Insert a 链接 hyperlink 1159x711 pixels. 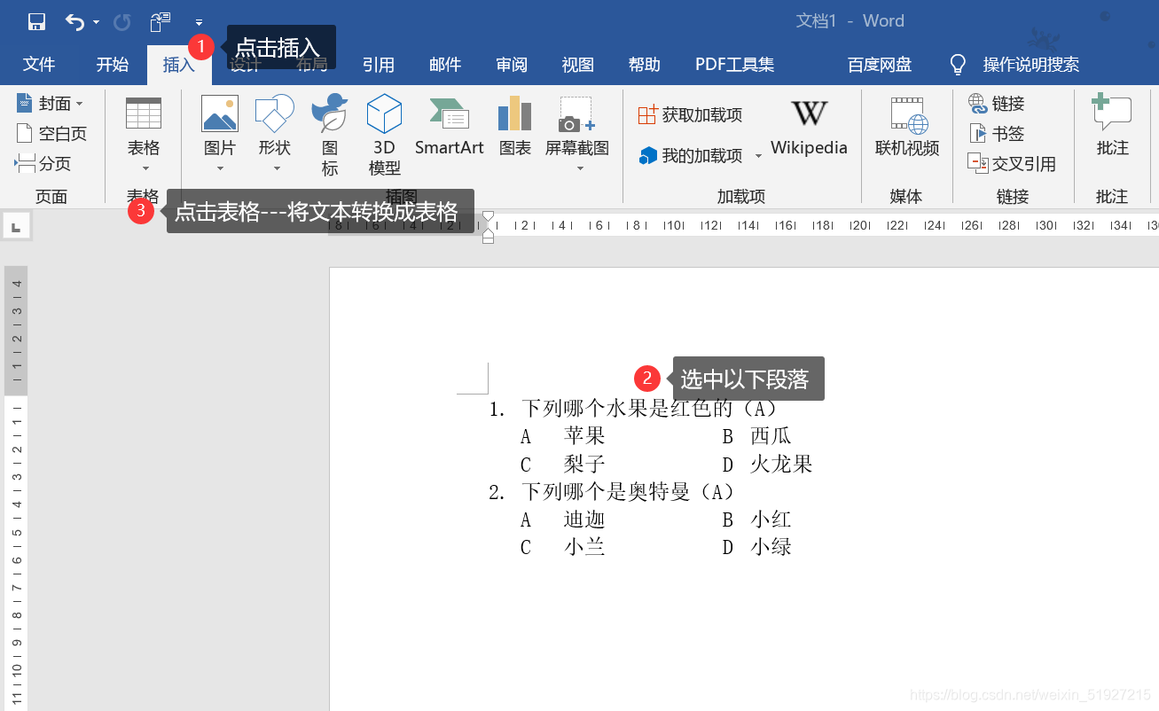click(997, 104)
